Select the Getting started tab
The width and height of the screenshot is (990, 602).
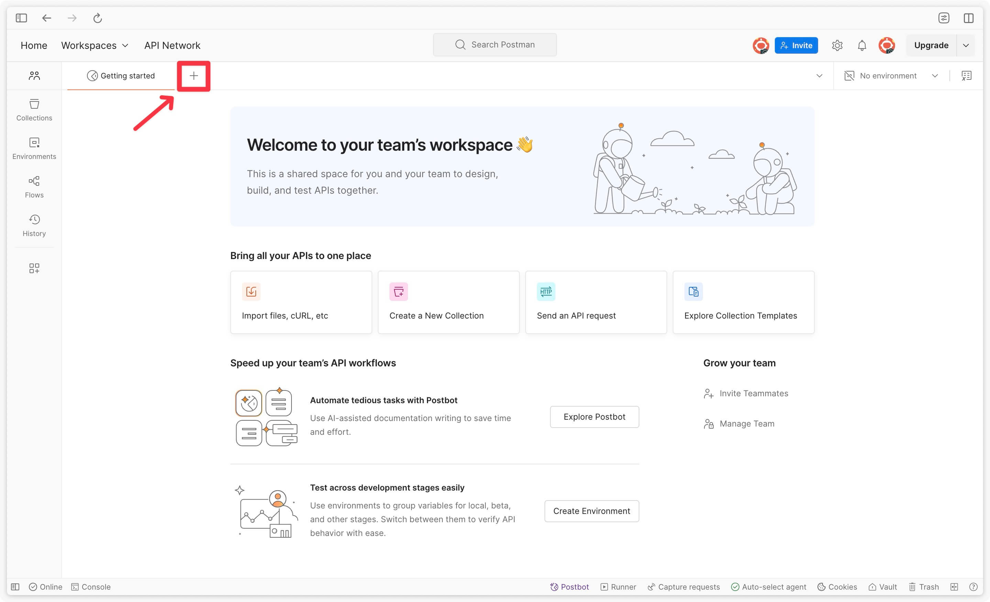(x=121, y=76)
